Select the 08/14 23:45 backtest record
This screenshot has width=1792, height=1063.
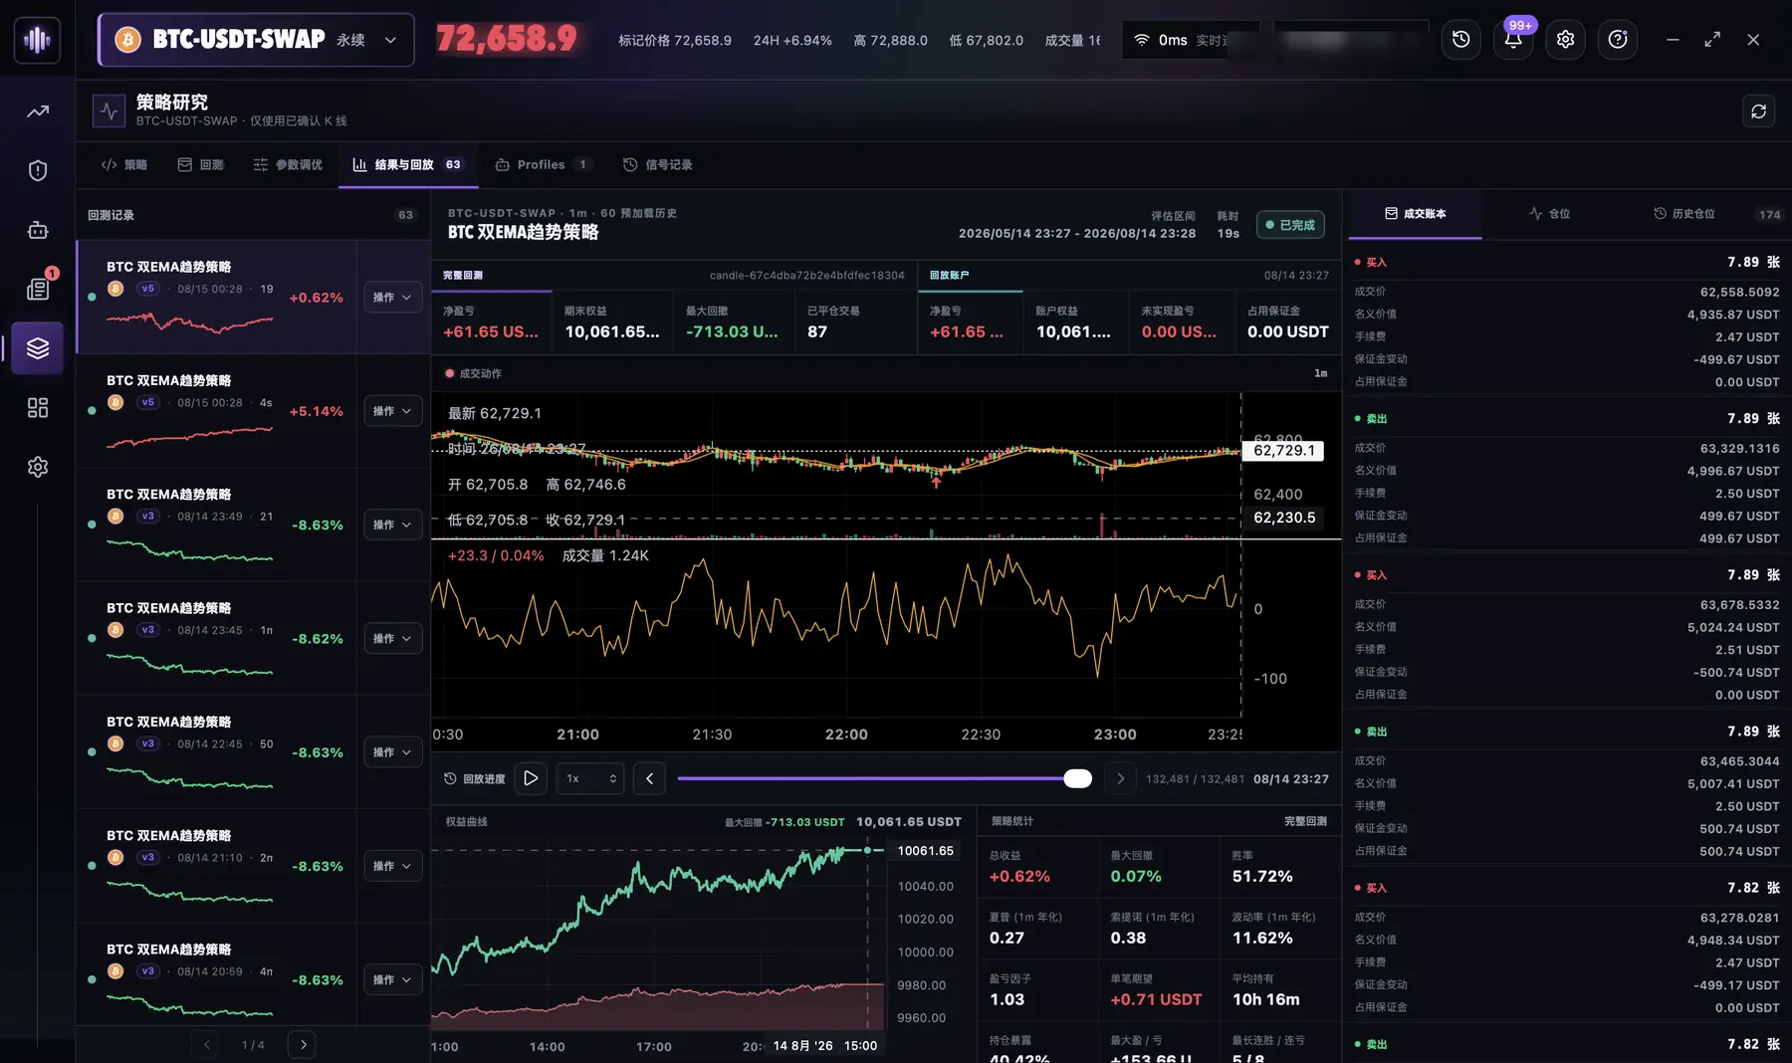pos(216,638)
